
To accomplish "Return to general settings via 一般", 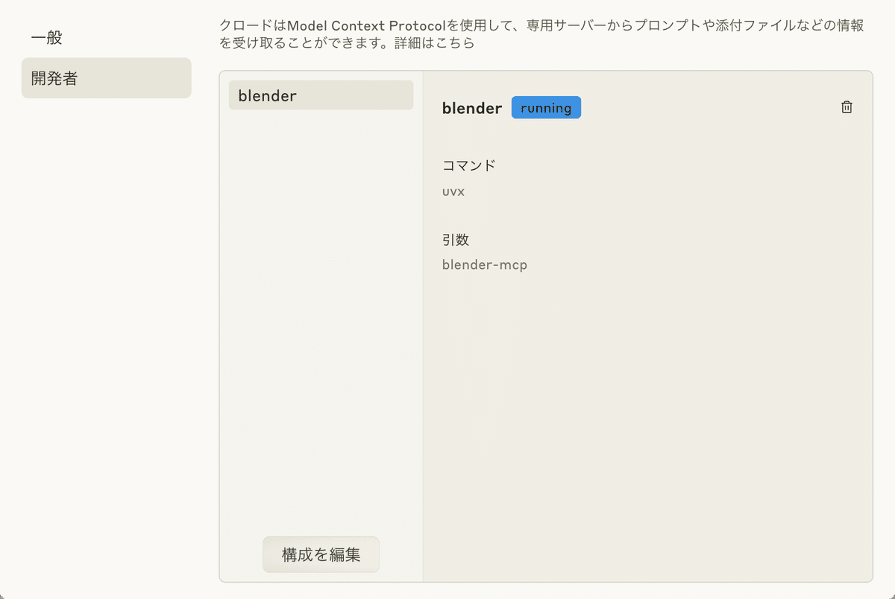I will coord(46,37).
